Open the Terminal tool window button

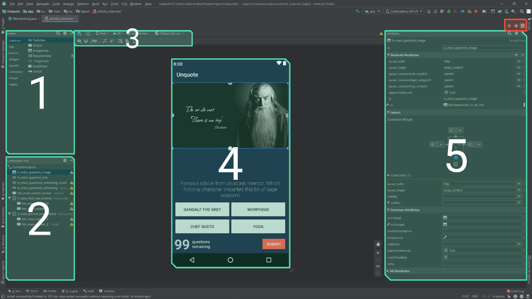click(x=106, y=291)
